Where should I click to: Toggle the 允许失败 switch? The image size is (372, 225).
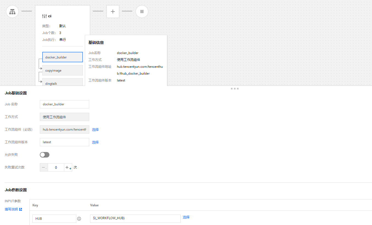click(x=44, y=155)
